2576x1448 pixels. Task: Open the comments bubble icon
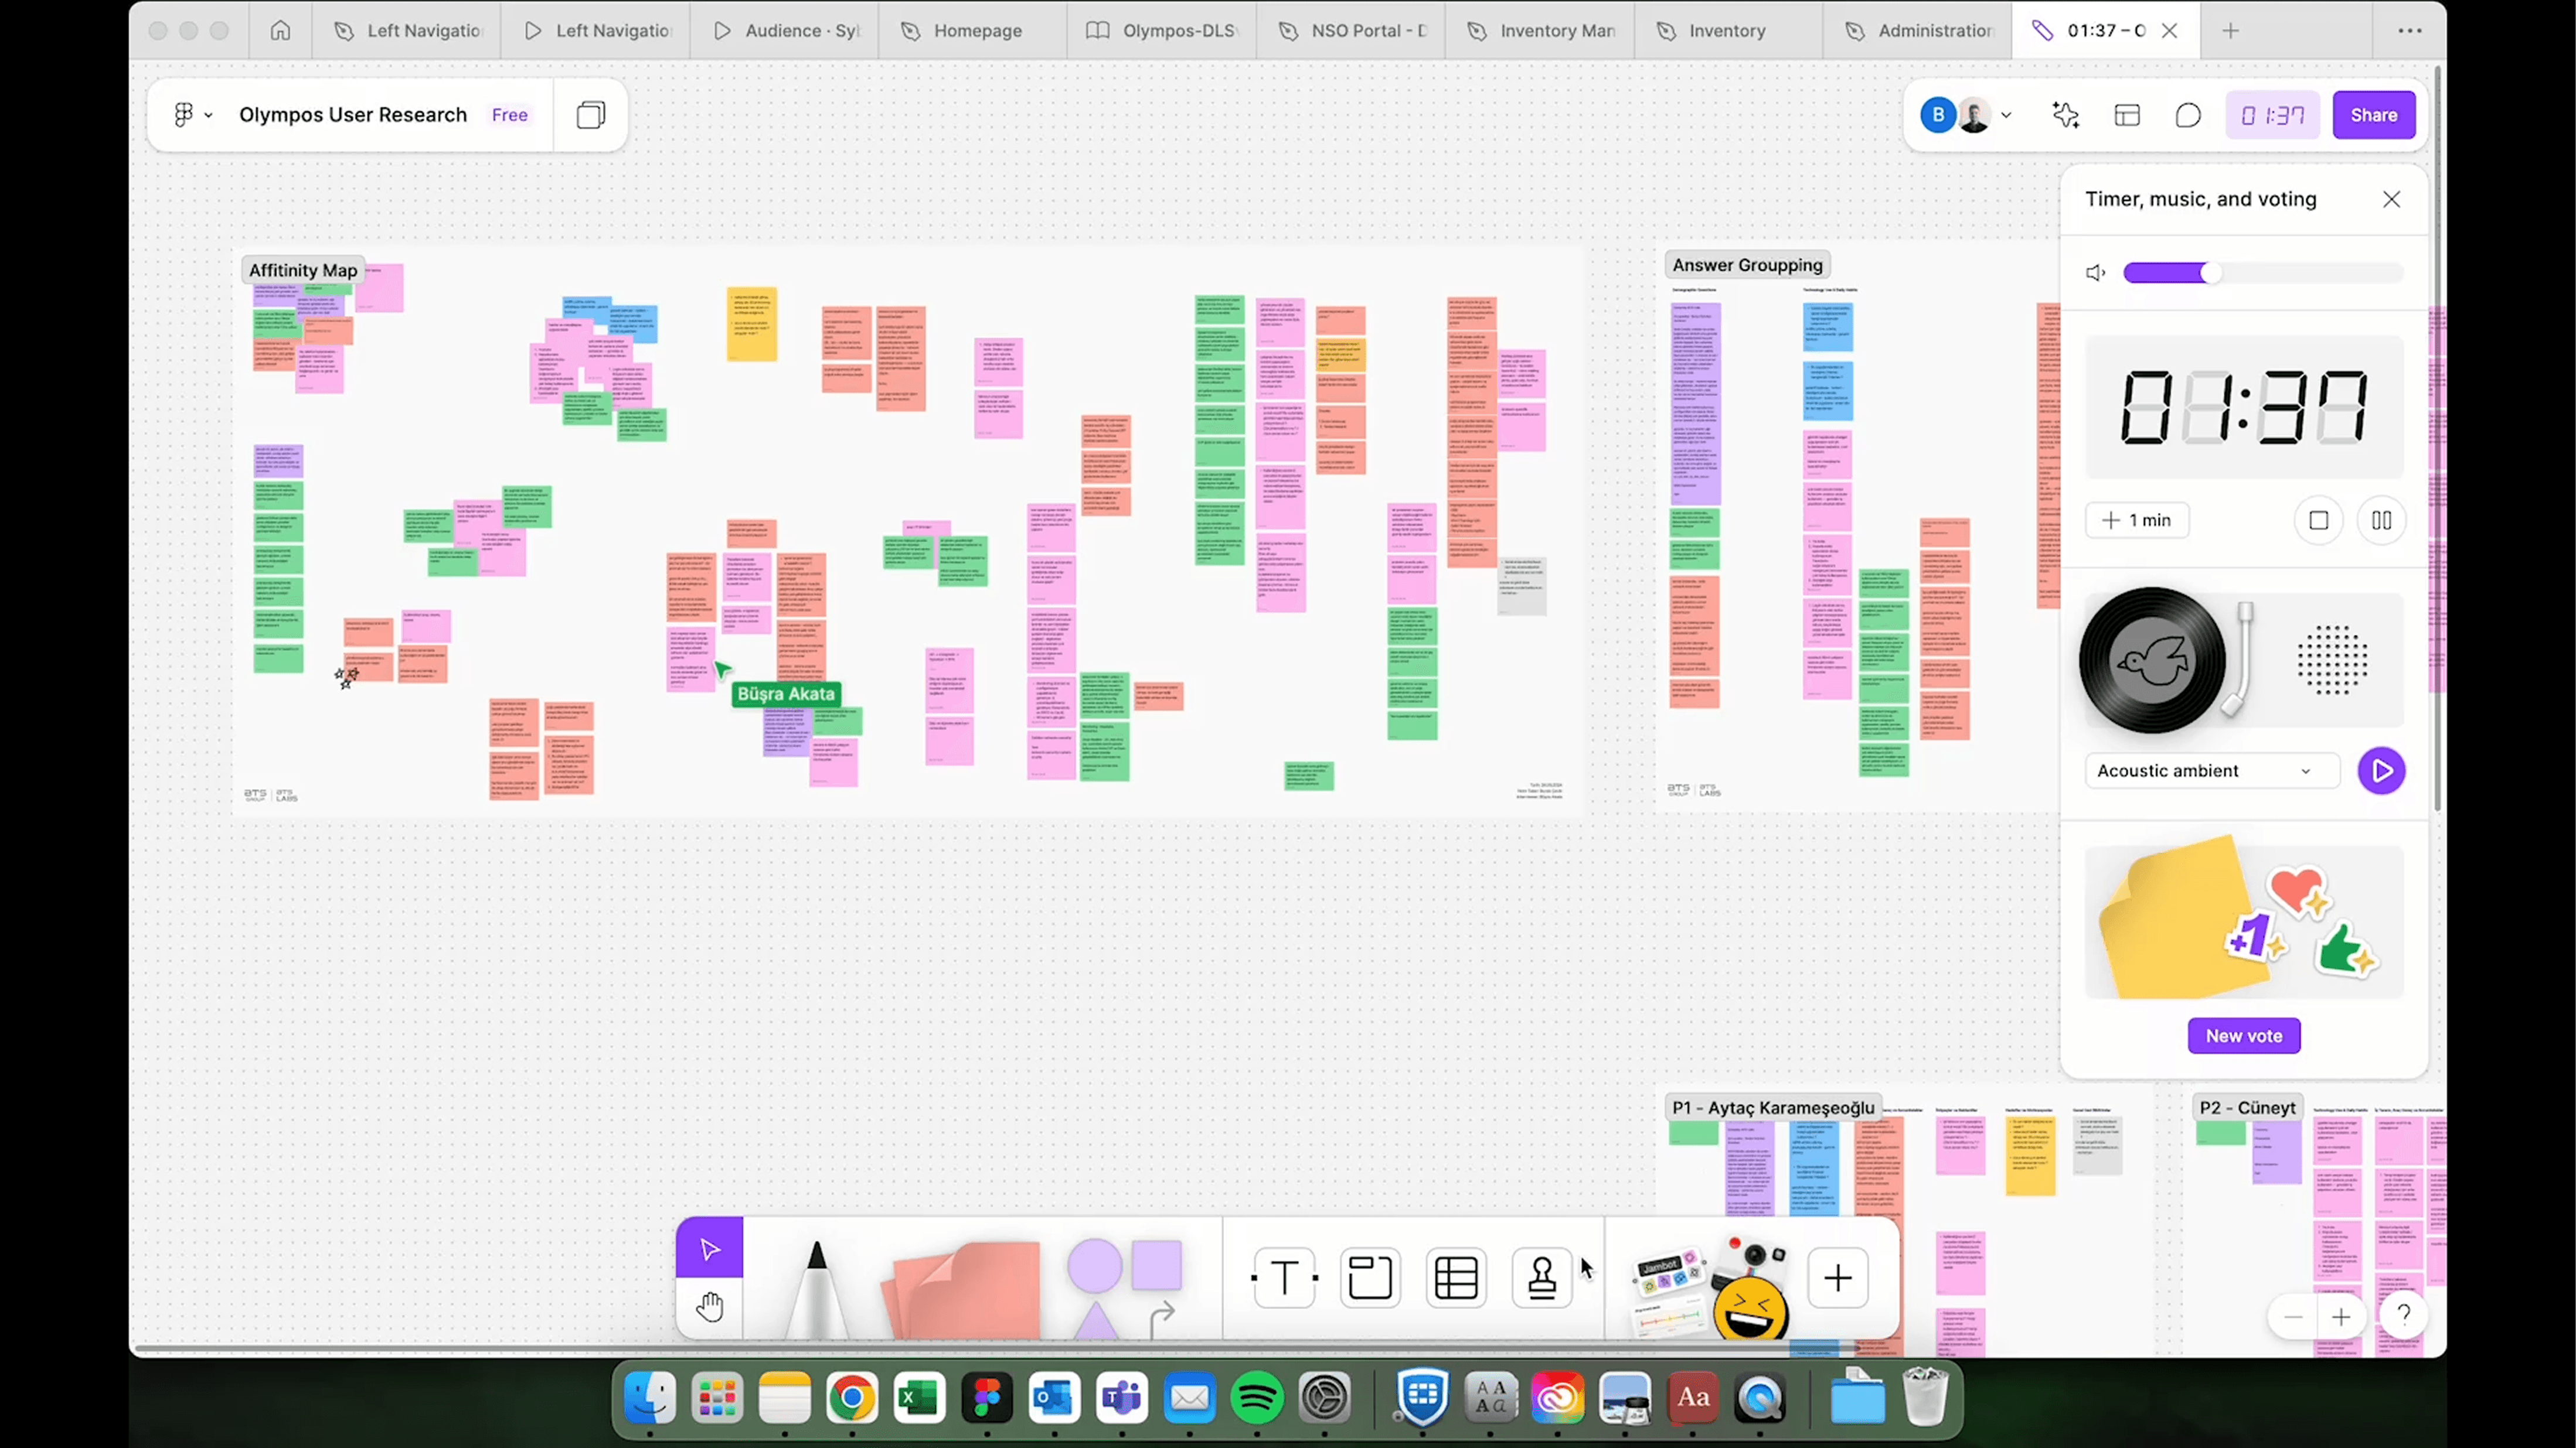tap(2188, 115)
